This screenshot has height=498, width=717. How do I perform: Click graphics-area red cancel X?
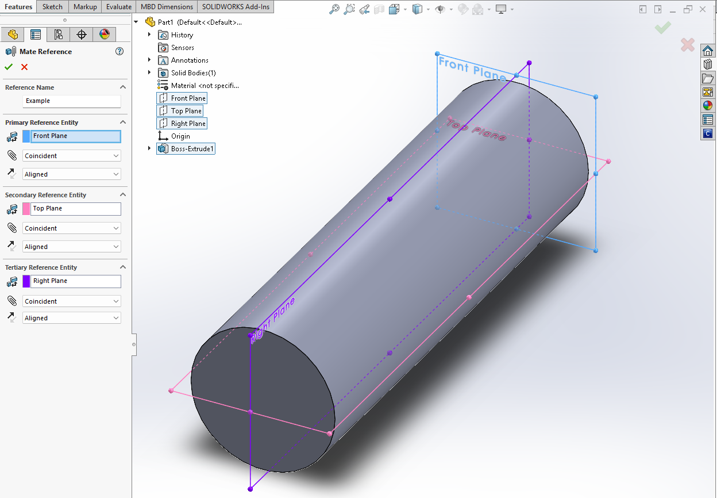click(x=687, y=45)
